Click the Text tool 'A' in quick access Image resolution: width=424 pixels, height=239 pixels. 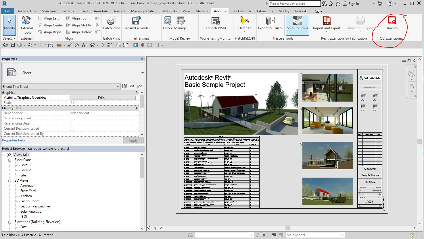(83, 45)
